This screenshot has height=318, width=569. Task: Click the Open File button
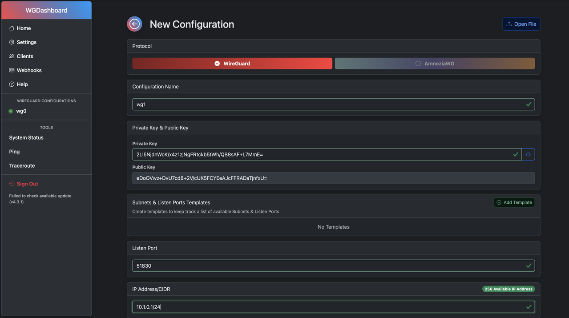pos(521,24)
